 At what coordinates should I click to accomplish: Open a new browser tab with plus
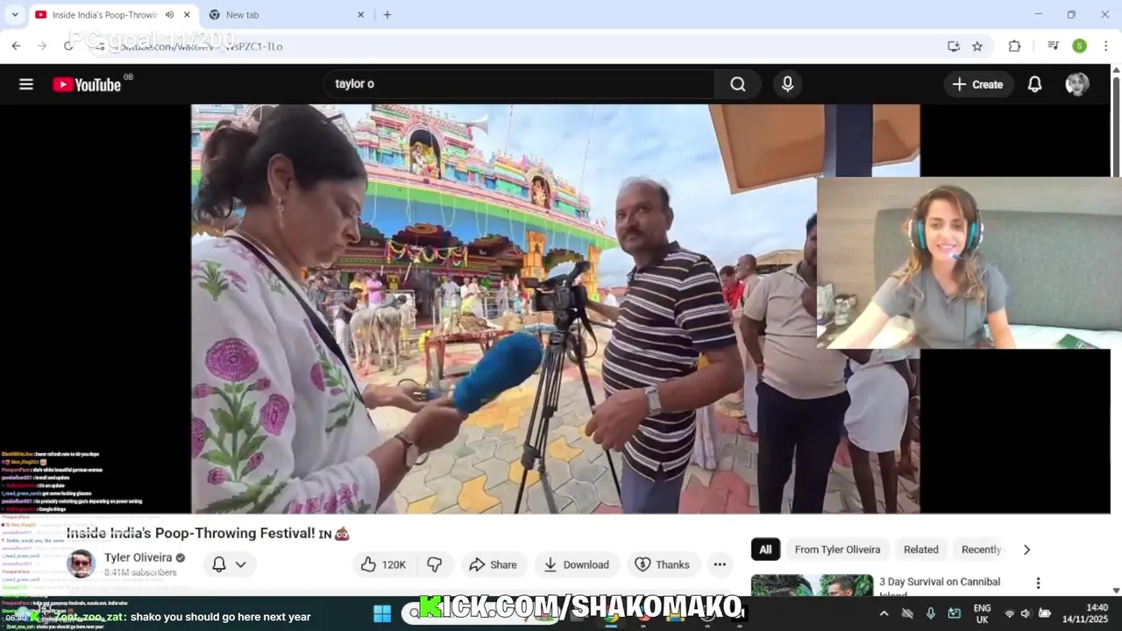[x=387, y=14]
